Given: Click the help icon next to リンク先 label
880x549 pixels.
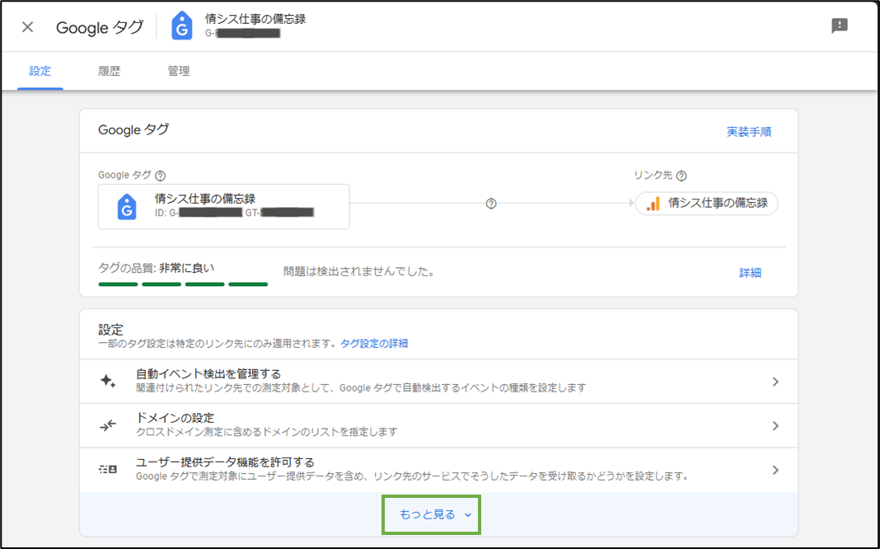Looking at the screenshot, I should (681, 176).
